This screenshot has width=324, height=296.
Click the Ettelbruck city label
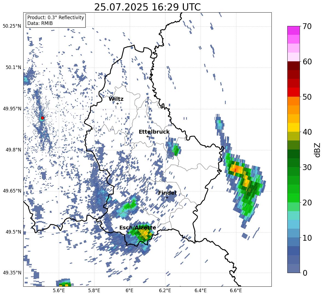pyautogui.click(x=154, y=132)
